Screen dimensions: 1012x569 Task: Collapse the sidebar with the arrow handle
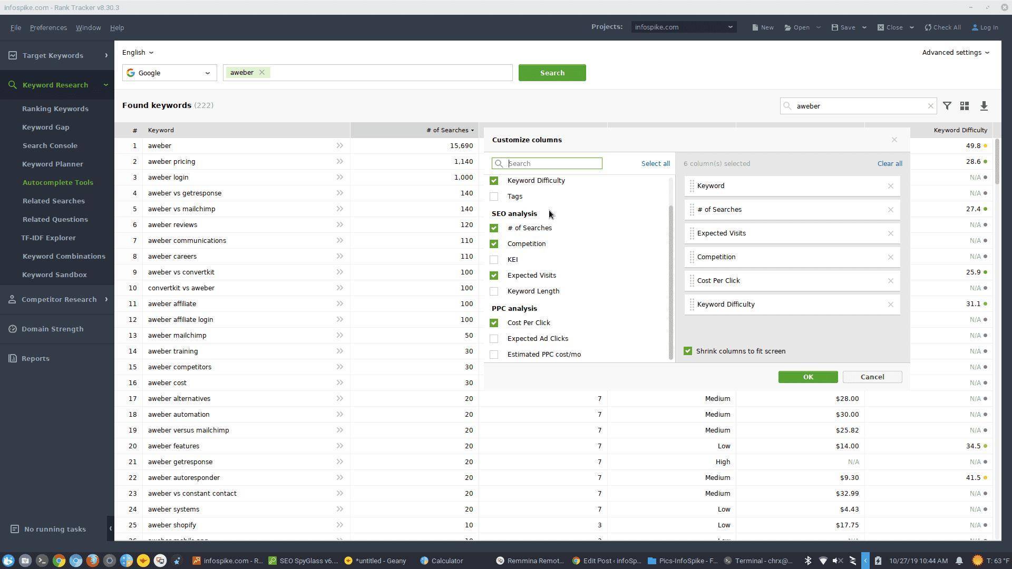110,528
